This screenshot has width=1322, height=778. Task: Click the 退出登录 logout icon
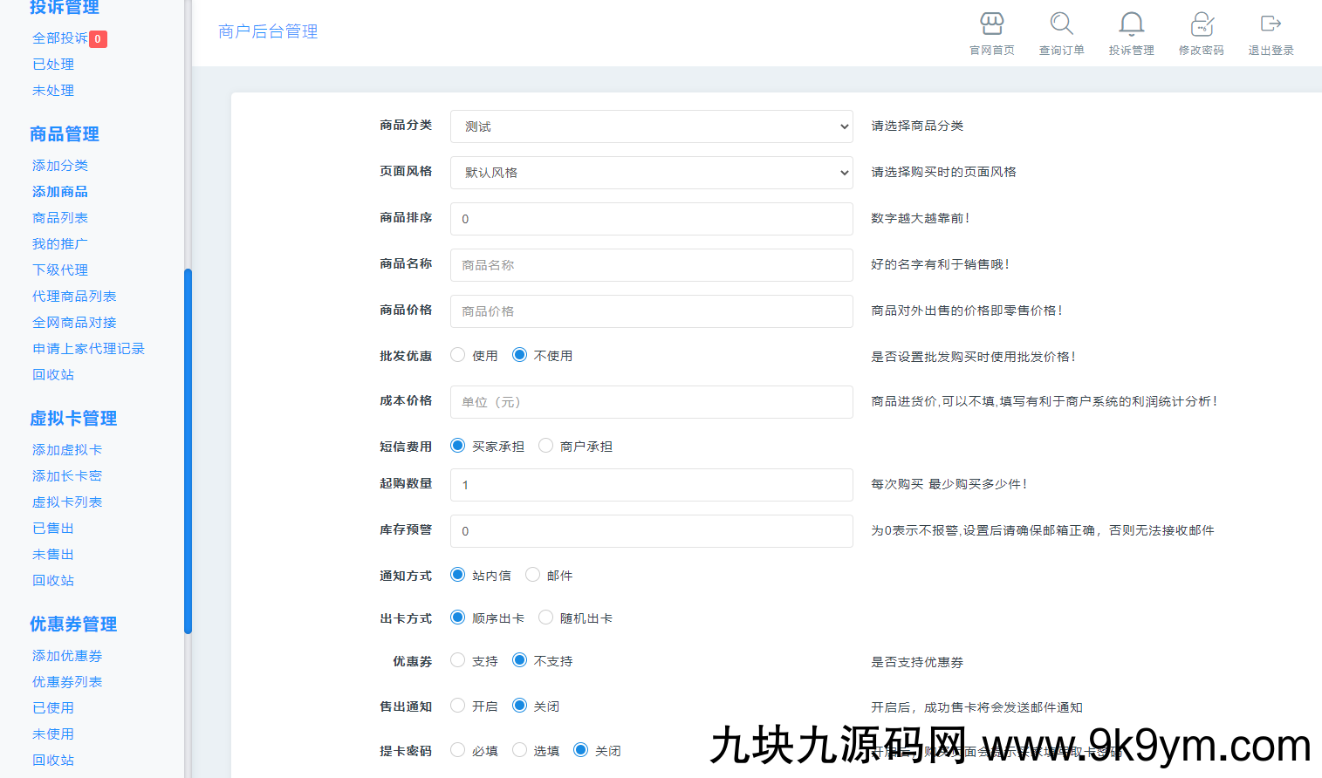pos(1271,24)
